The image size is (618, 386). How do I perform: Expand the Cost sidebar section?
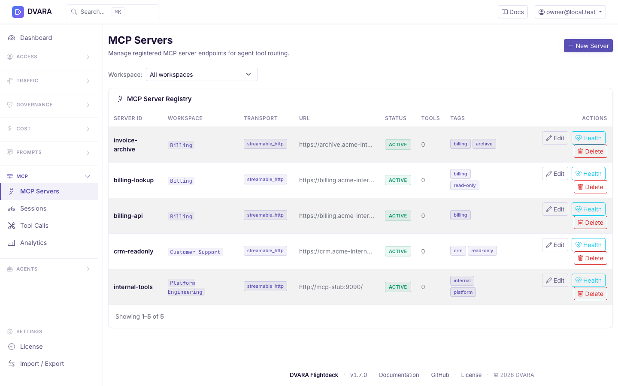(x=49, y=129)
